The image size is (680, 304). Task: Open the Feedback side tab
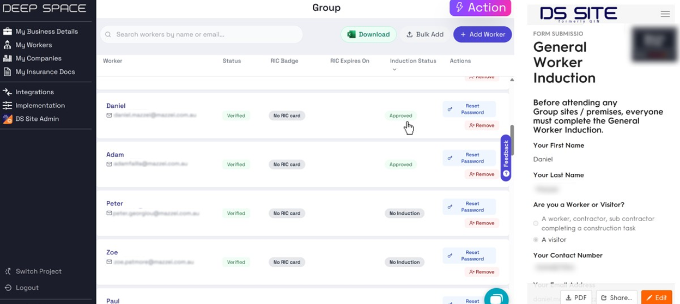point(506,157)
